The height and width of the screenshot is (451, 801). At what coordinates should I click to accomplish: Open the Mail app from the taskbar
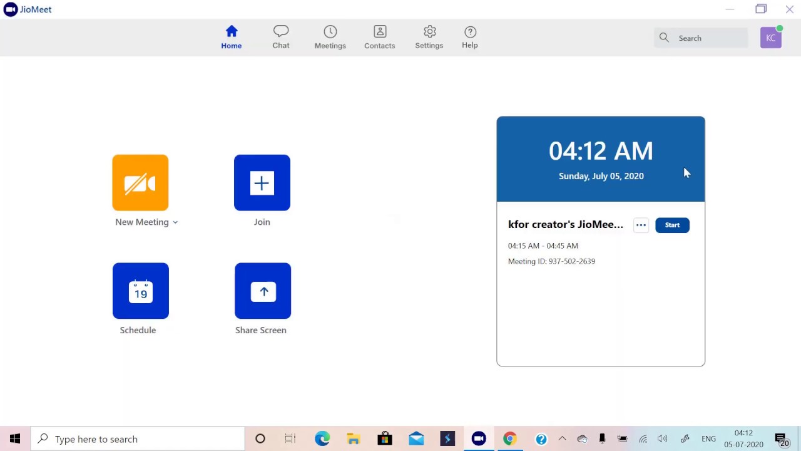click(416, 439)
